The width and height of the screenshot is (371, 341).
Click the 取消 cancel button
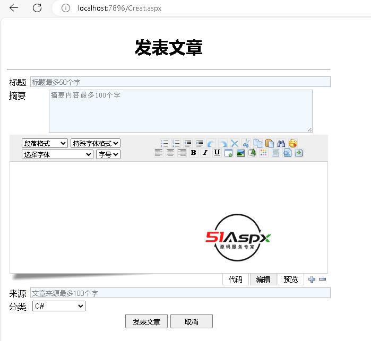pyautogui.click(x=192, y=321)
